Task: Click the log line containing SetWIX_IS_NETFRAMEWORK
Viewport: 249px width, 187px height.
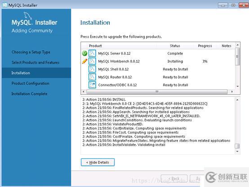Action: tap(141, 116)
